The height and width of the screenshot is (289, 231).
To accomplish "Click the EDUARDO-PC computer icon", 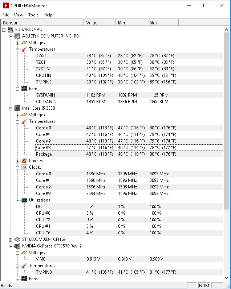I will click(11, 30).
